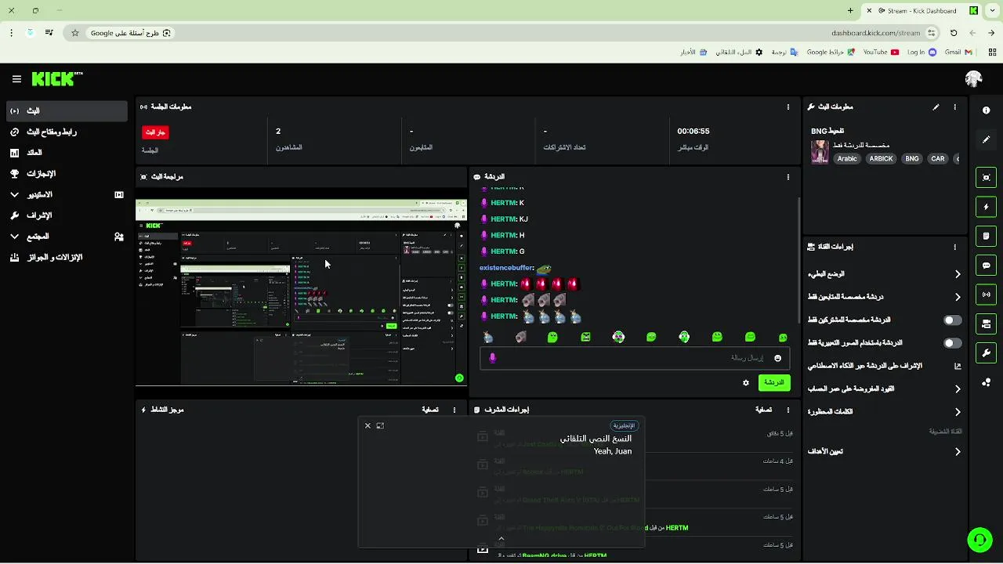Edit stream info via pencil icon
The width and height of the screenshot is (1003, 564).
point(936,107)
